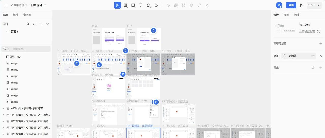Open 导出 settings sliders icon
Viewport: 325px width, 138px height.
(313, 68)
